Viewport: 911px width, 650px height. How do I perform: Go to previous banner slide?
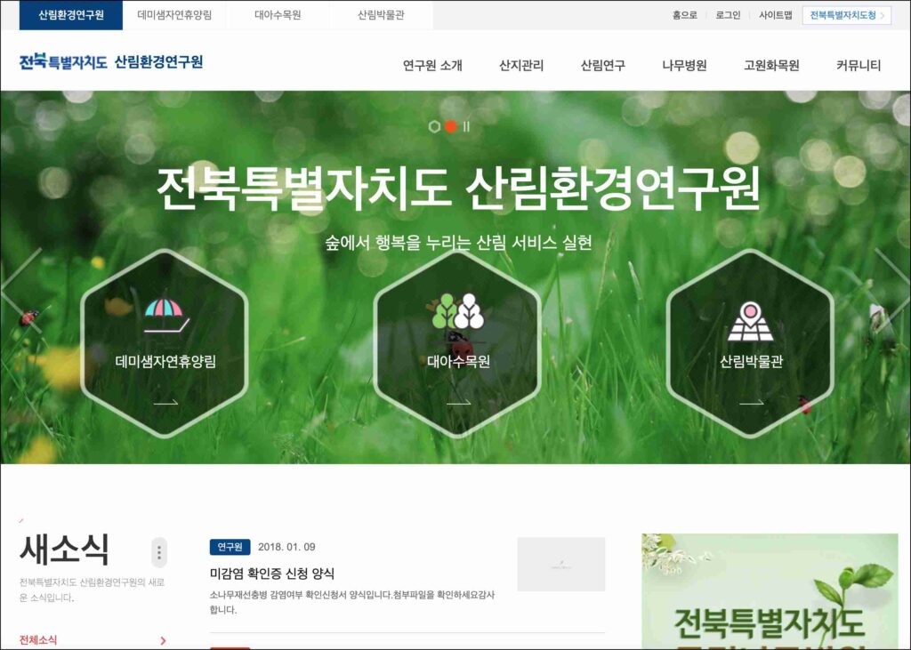(21, 290)
